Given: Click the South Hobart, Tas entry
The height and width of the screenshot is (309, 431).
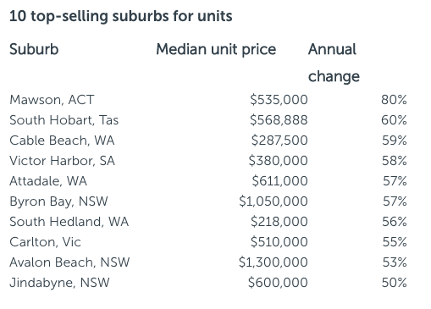Looking at the screenshot, I should 64,120.
